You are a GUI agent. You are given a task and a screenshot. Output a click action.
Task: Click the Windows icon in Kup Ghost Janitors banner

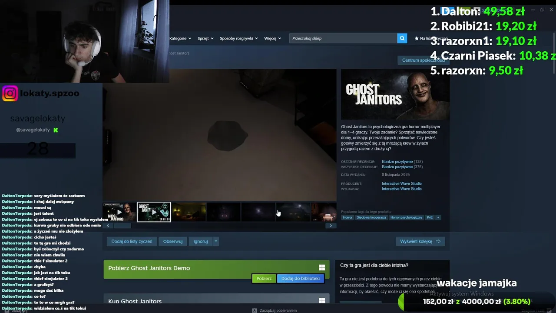322,301
